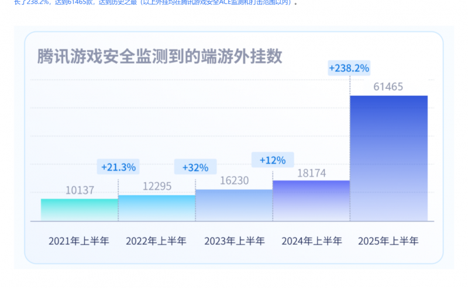Click the 2024年上半年 purple bar
The image size is (468, 288).
(x=311, y=200)
